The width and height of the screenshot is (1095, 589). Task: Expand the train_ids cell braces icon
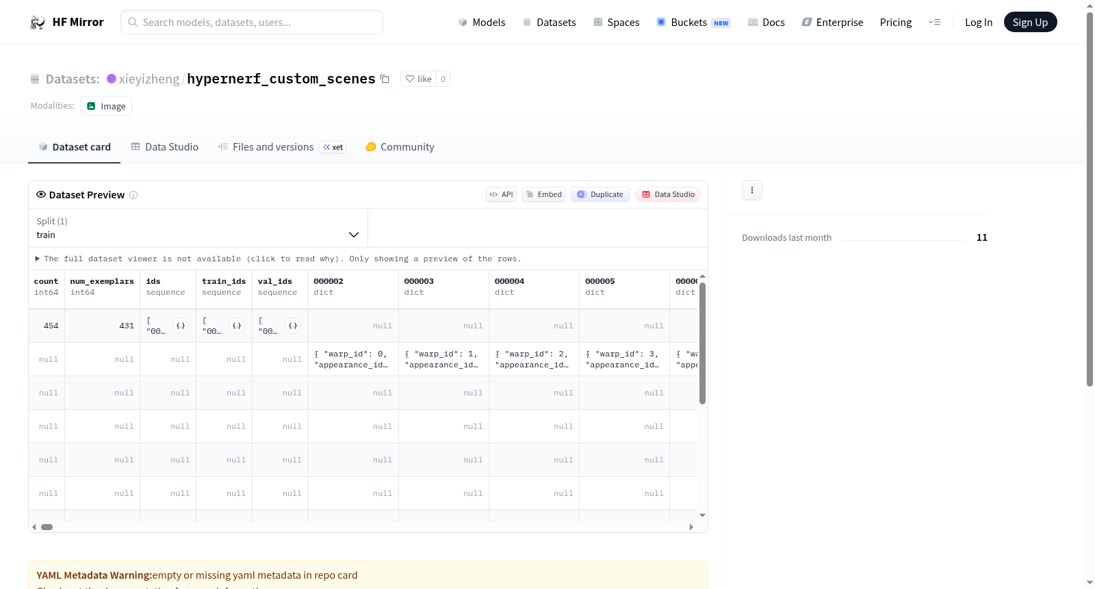coord(237,326)
